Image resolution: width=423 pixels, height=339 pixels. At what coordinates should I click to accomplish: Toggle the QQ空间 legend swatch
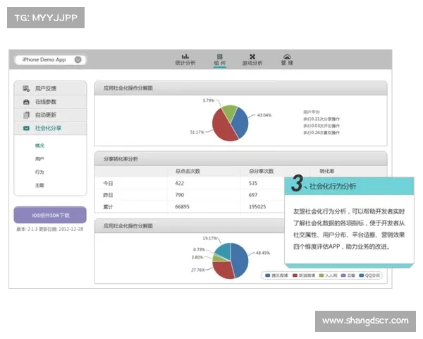click(x=362, y=275)
